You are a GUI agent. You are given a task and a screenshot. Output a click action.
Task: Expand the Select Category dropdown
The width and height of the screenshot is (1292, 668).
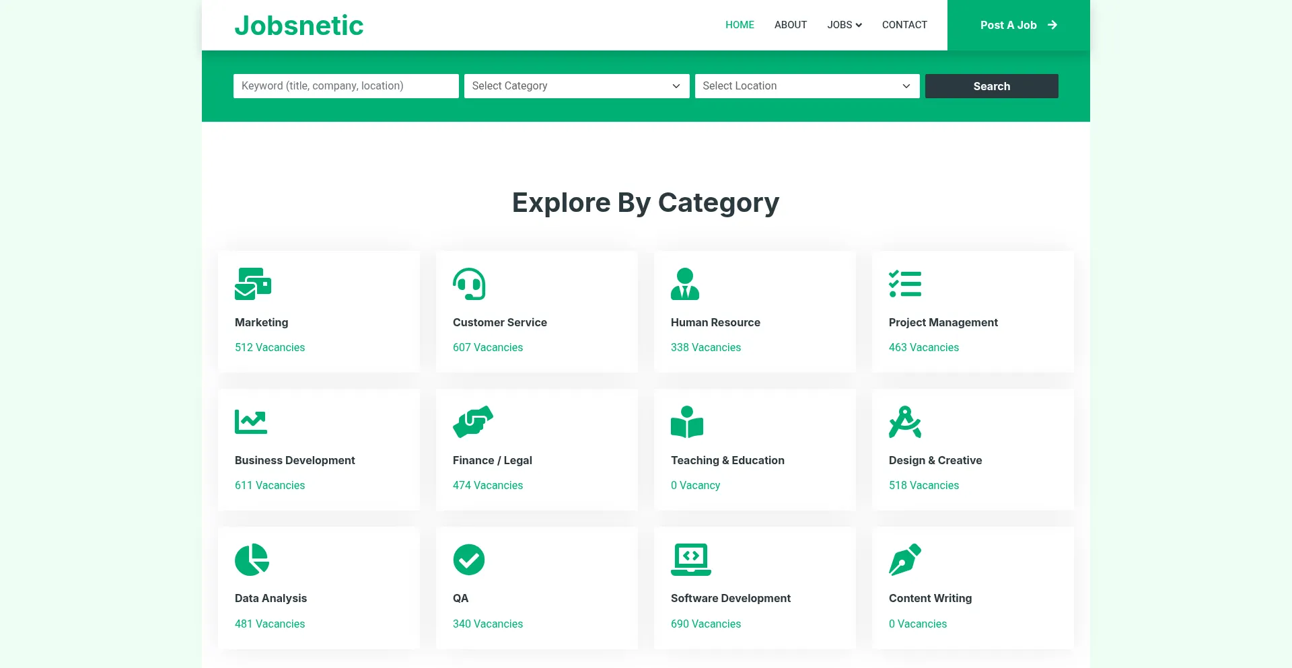click(576, 86)
